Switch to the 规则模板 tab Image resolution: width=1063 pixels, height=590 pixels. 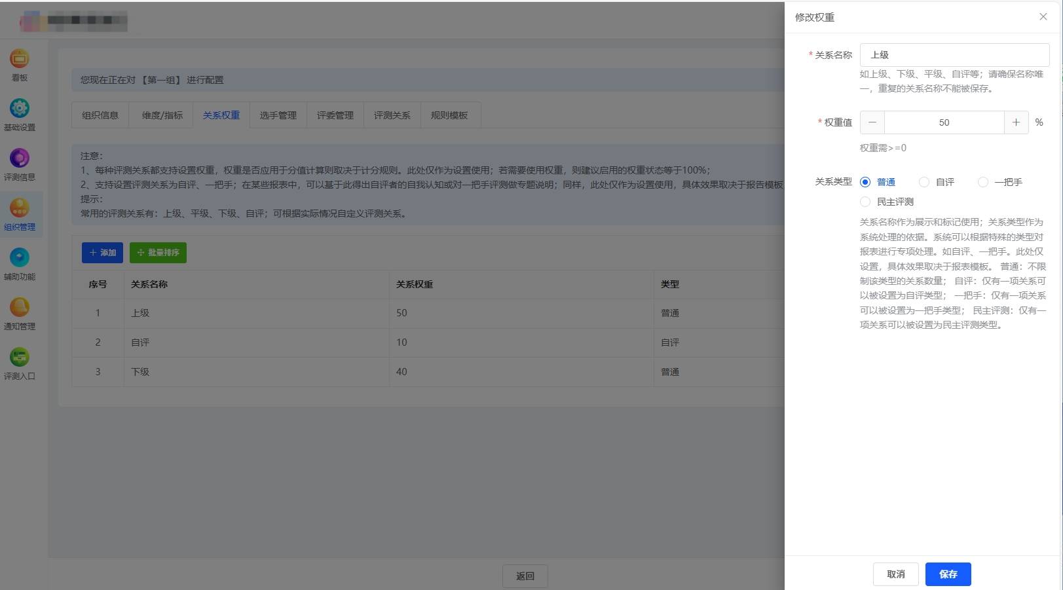point(449,115)
